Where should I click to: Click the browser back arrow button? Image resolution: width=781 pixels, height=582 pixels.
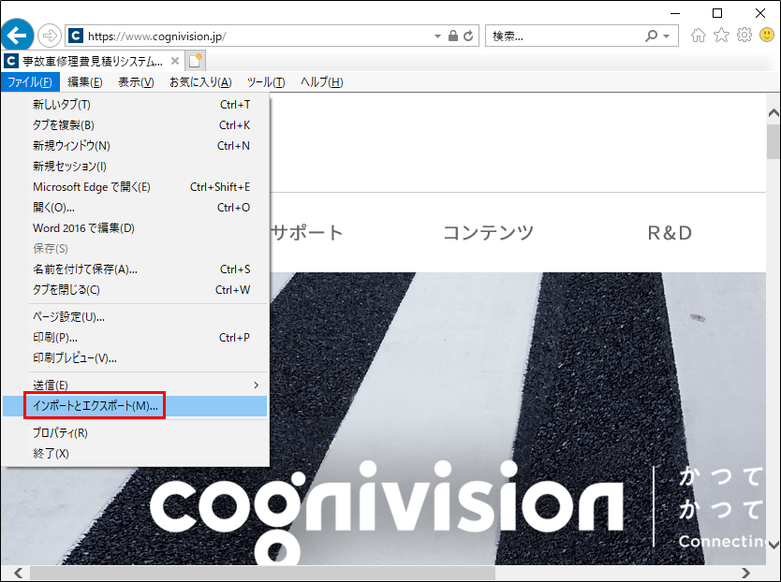(18, 36)
